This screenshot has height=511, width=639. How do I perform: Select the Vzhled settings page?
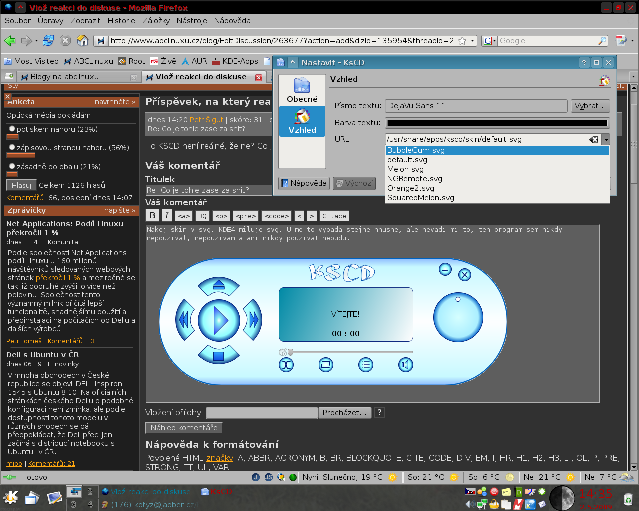(x=302, y=121)
